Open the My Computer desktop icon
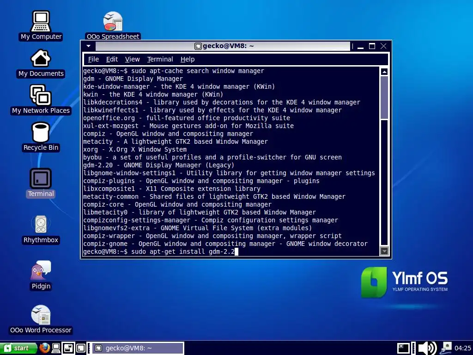The width and height of the screenshot is (473, 355). pos(41,25)
